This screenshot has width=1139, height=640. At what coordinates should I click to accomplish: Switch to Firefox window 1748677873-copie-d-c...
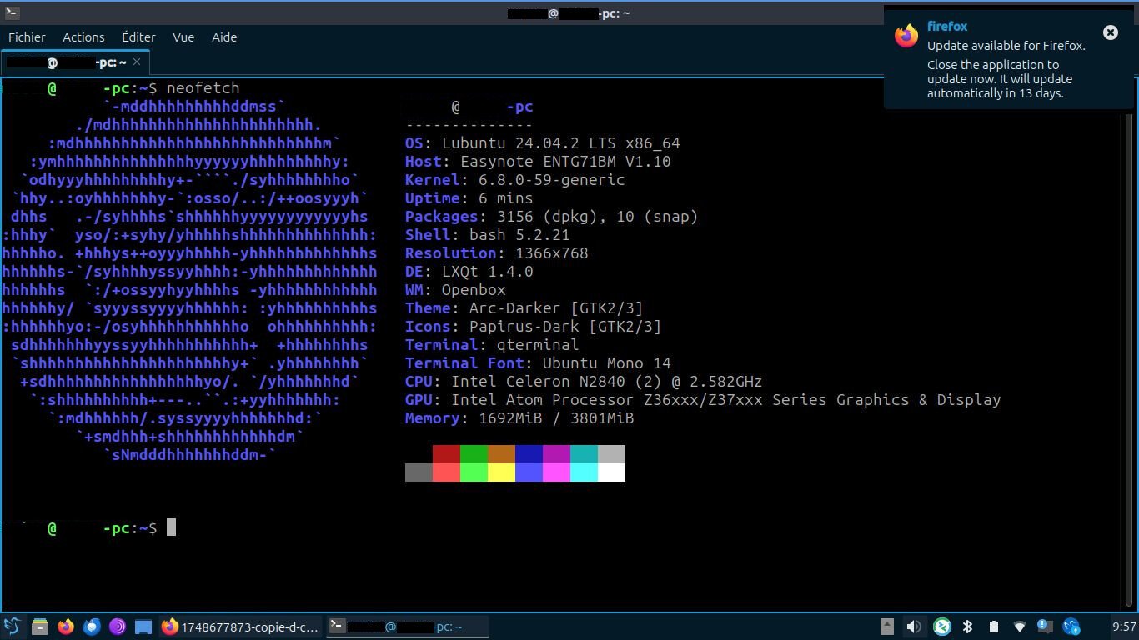pos(240,627)
